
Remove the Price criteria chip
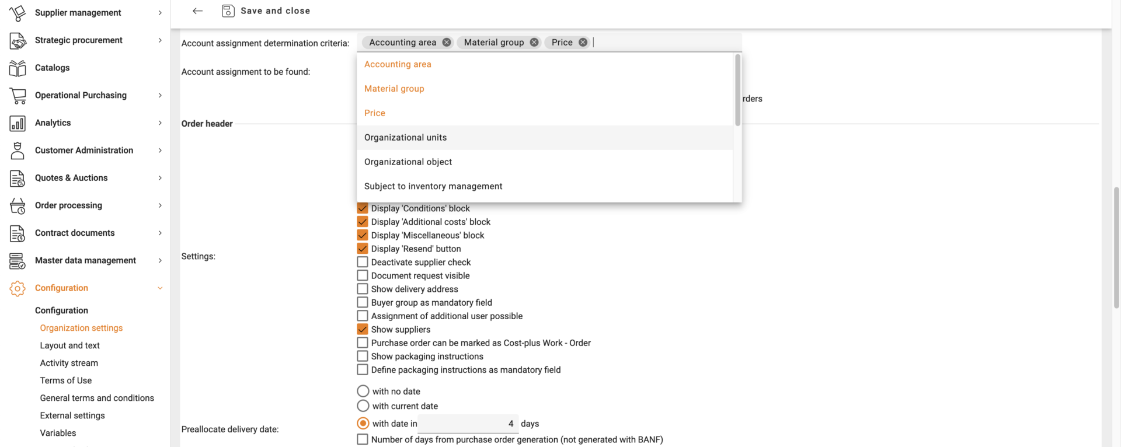583,43
